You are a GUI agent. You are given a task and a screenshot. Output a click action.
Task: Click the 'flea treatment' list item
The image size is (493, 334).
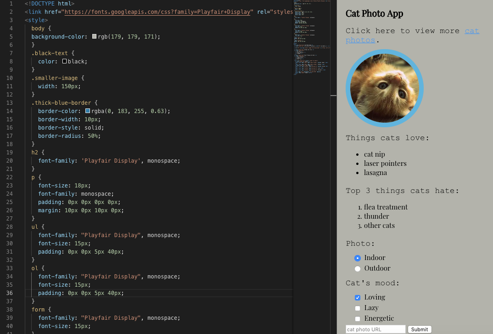386,207
